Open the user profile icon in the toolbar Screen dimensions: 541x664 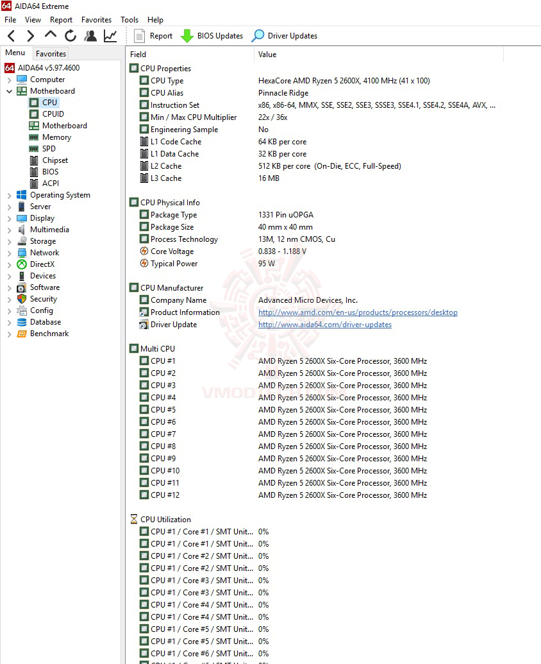(x=90, y=36)
